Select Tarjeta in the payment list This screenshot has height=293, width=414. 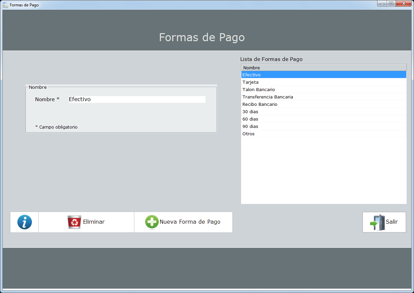323,82
